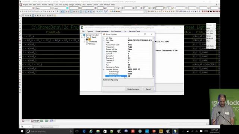This screenshot has width=239, height=134.
Task: Click the CIRCULAR CONDUCTORS table cell
Action: point(204,64)
